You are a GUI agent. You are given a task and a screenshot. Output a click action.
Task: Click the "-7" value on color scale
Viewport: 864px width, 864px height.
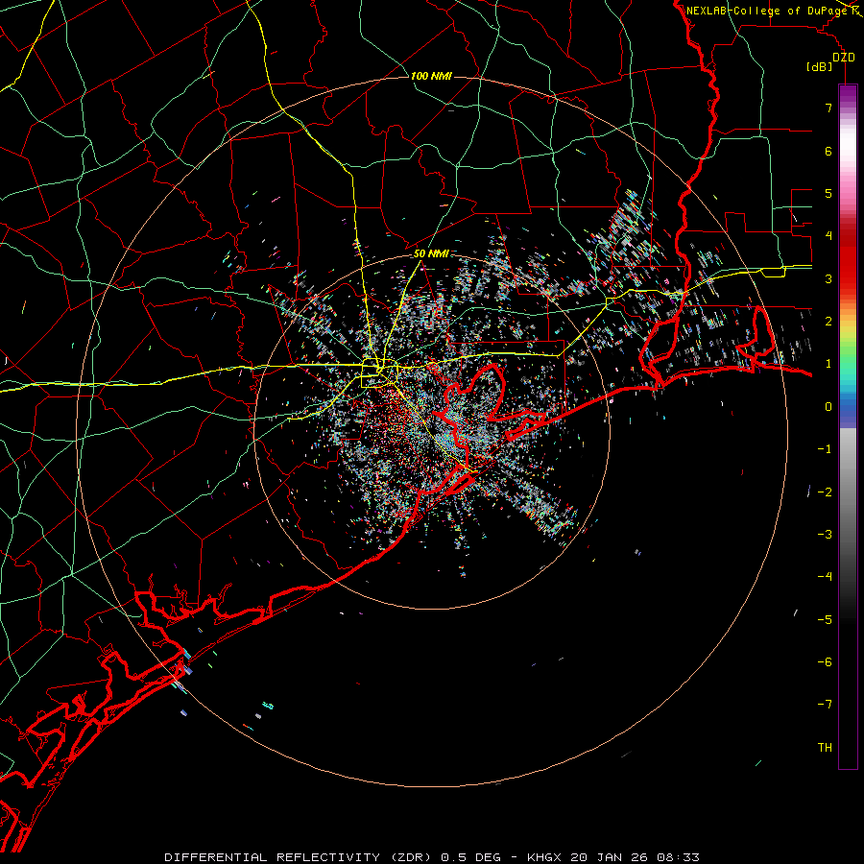825,705
